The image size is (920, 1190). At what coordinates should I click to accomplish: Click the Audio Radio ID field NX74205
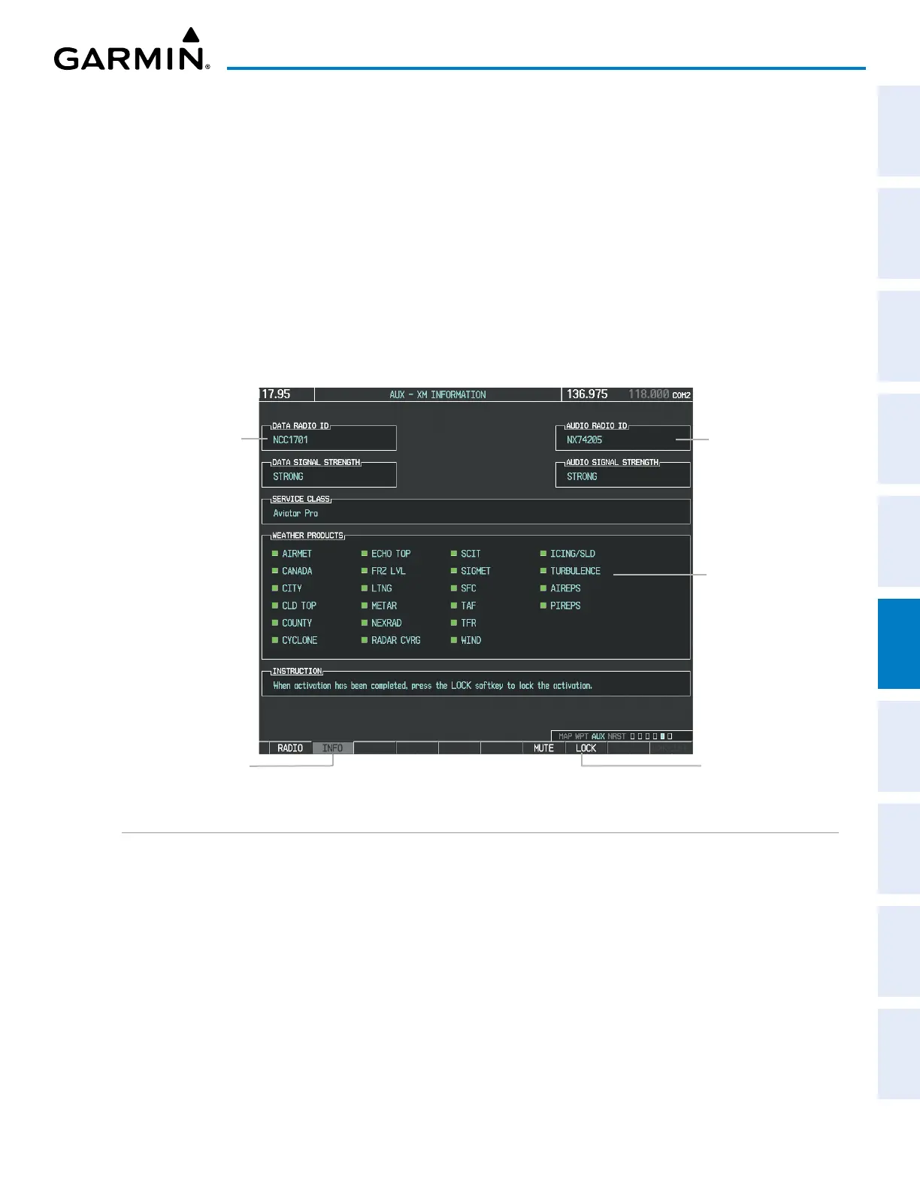(623, 439)
